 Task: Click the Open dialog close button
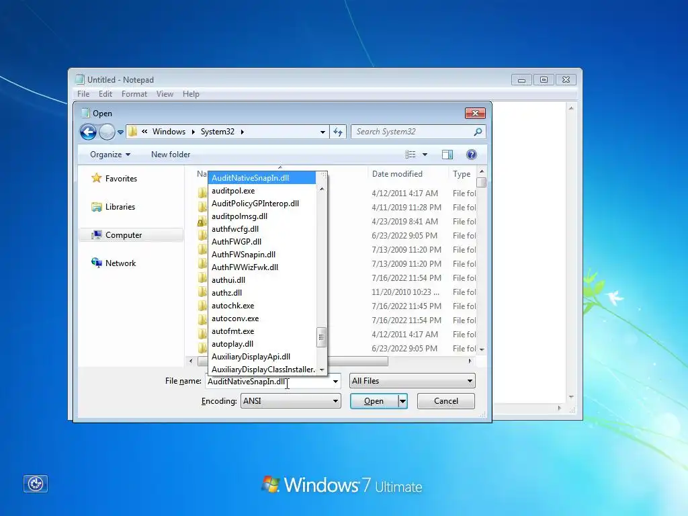coord(475,113)
